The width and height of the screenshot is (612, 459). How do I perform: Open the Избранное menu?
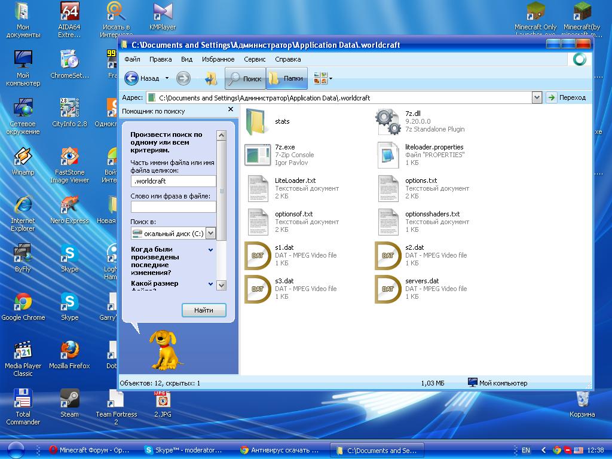point(218,59)
